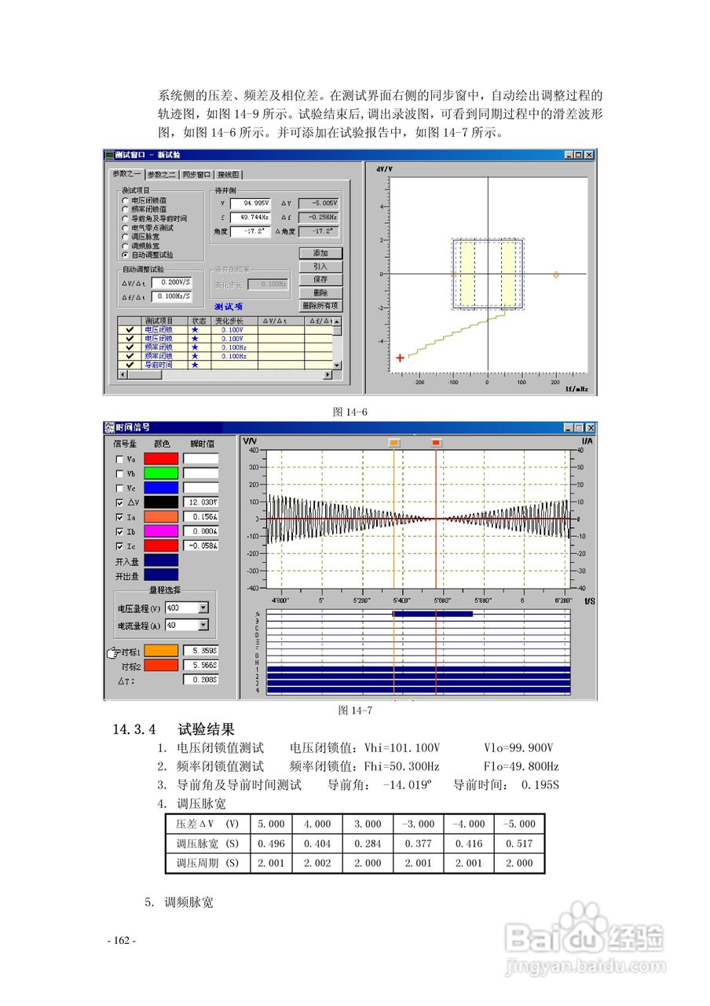Click the star status of 导前时间 row

coord(195,365)
